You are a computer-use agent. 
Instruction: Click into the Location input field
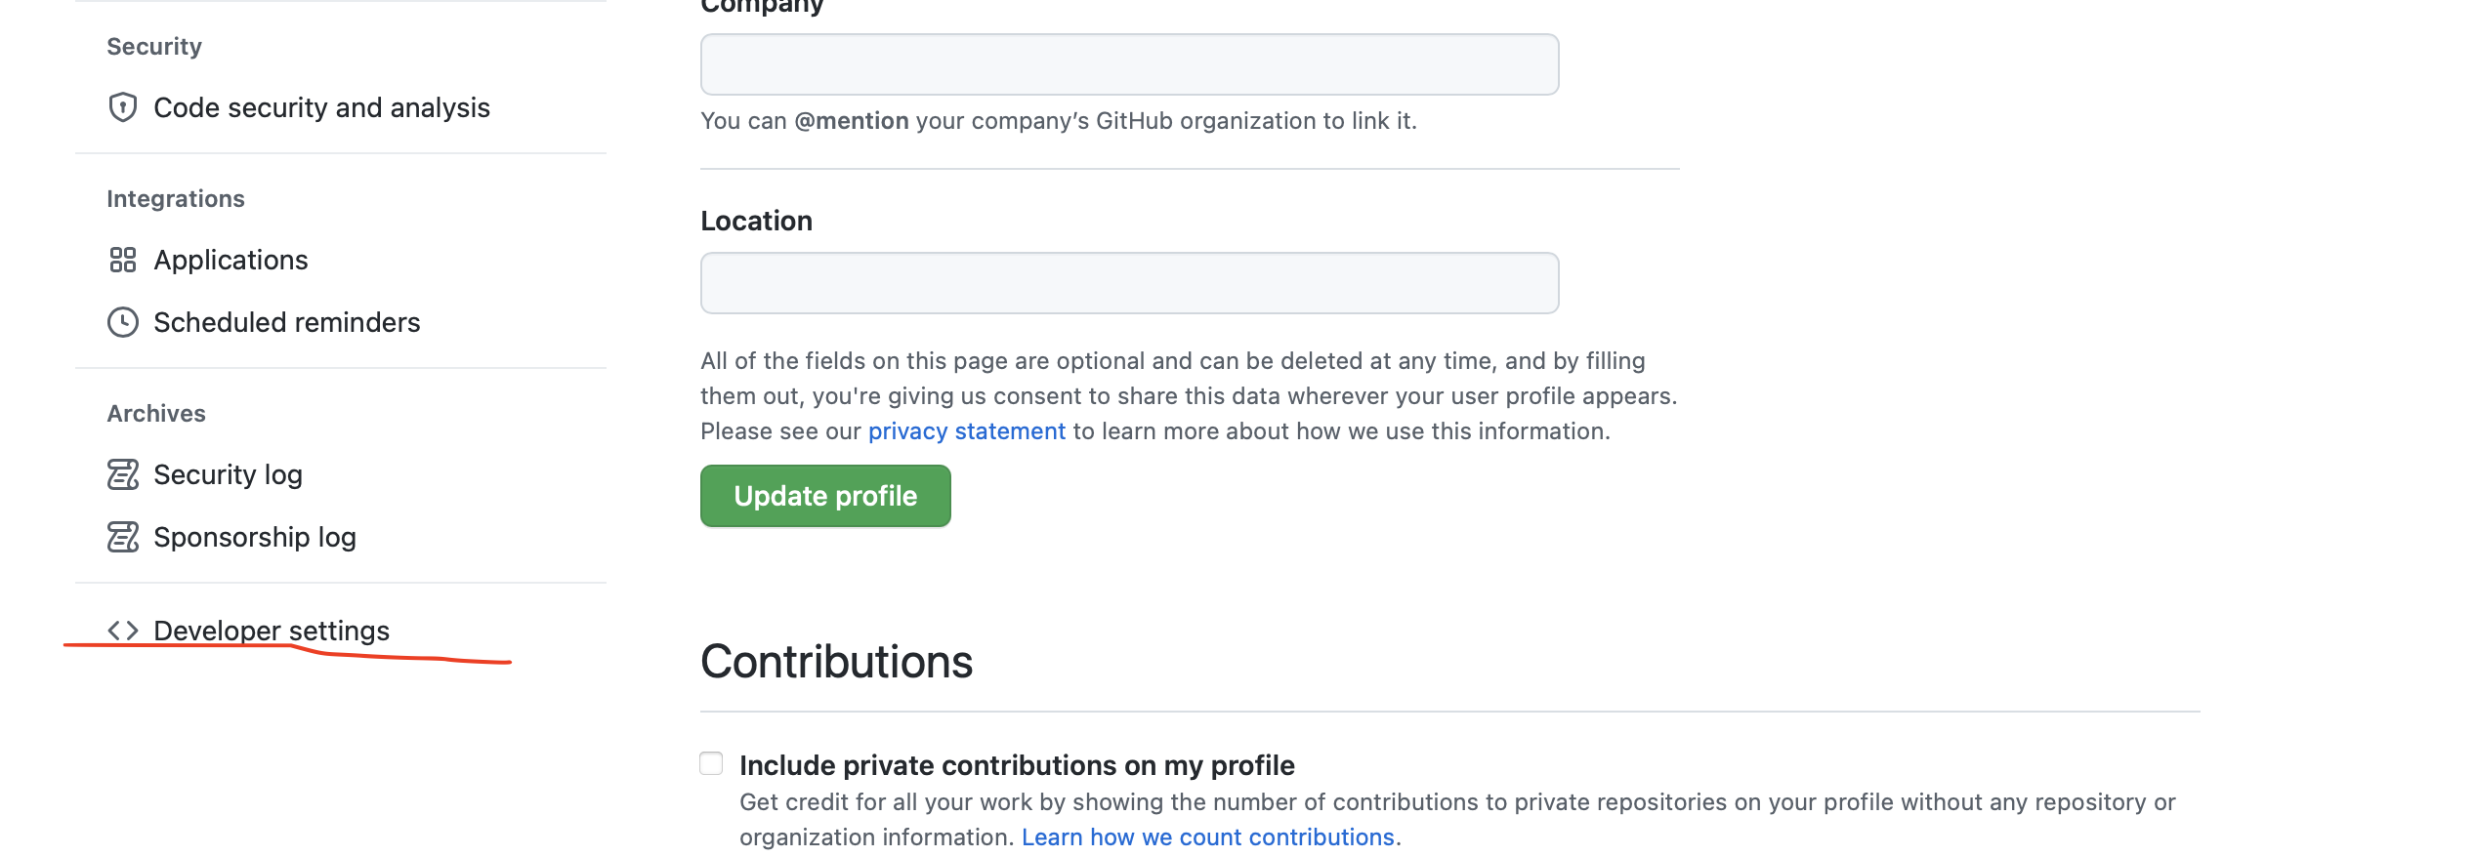tap(1129, 283)
